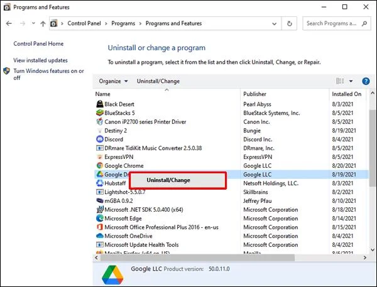The image size is (377, 287).
Task: Open the view options dropdown arrow
Action: tap(351, 81)
